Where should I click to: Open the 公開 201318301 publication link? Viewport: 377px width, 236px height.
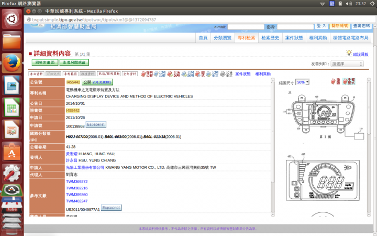pyautogui.click(x=97, y=82)
